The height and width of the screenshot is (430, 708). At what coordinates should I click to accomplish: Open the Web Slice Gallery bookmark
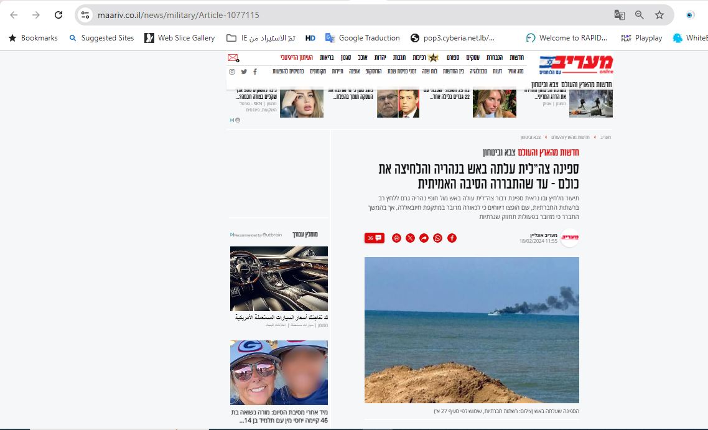[180, 38]
